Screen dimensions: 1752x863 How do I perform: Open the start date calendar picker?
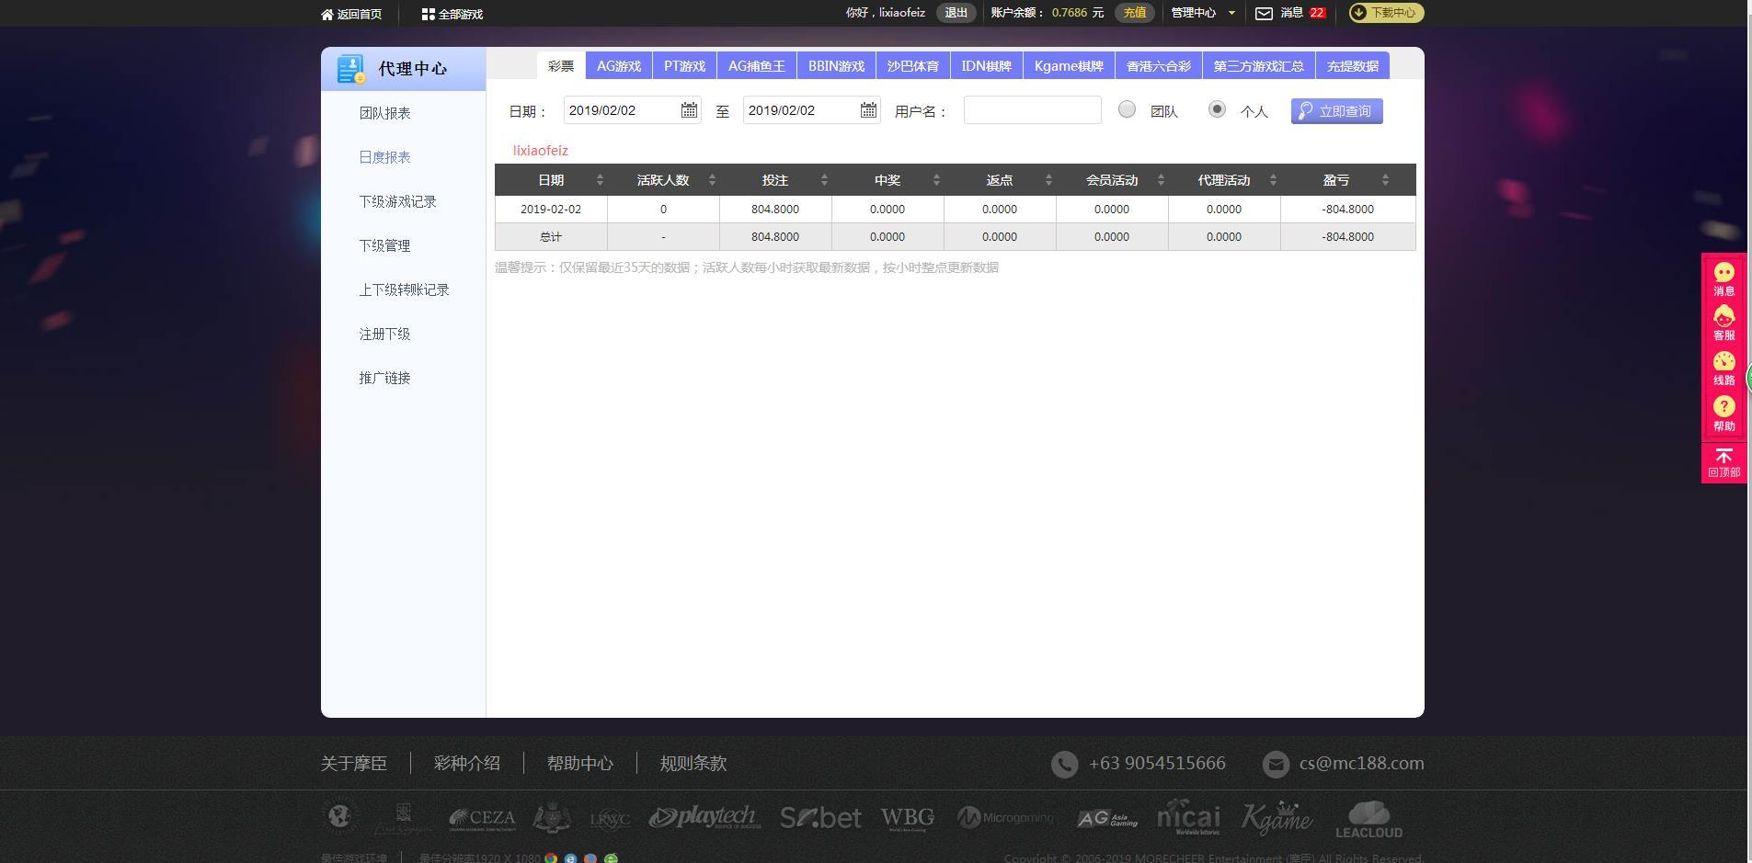click(691, 109)
